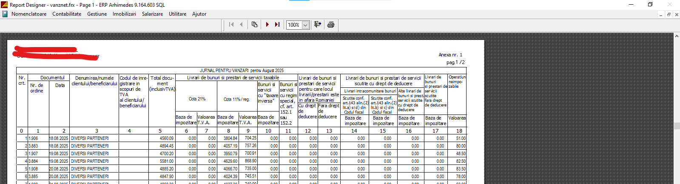Open the go to page tool
Image resolution: width=680 pixels, height=184 pixels.
[x=254, y=25]
